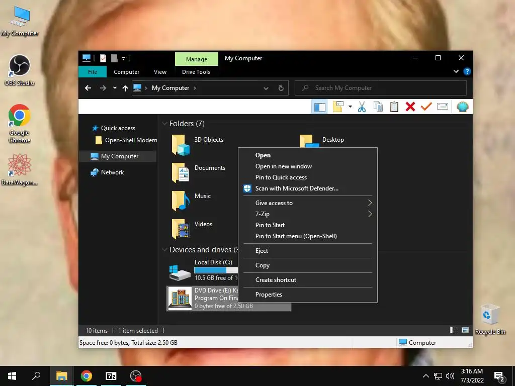The height and width of the screenshot is (386, 515).
Task: Select Open-Shell Modern folder in sidebar
Action: (126, 140)
